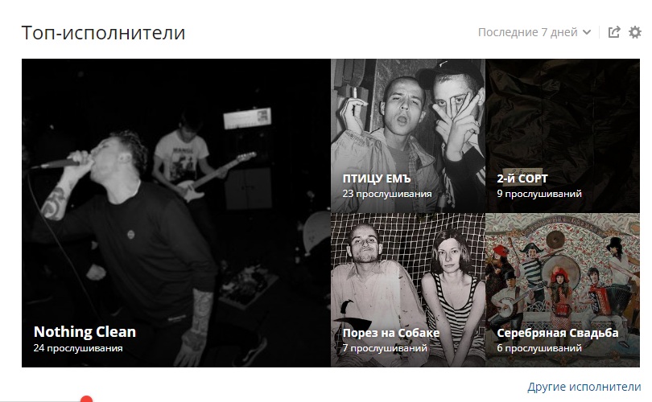The height and width of the screenshot is (402, 652).
Task: Open the ПТИЦУ ЕМЪ artist name link
Action: point(377,178)
